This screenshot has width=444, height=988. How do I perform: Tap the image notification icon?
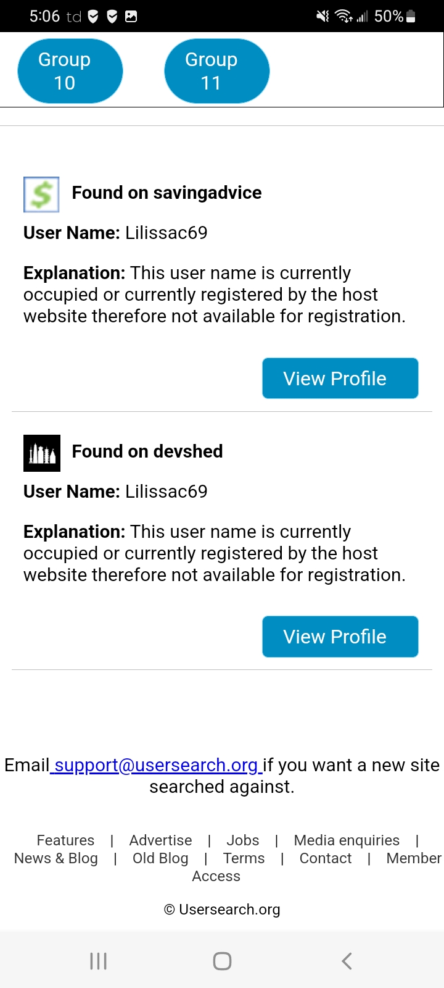tap(131, 17)
